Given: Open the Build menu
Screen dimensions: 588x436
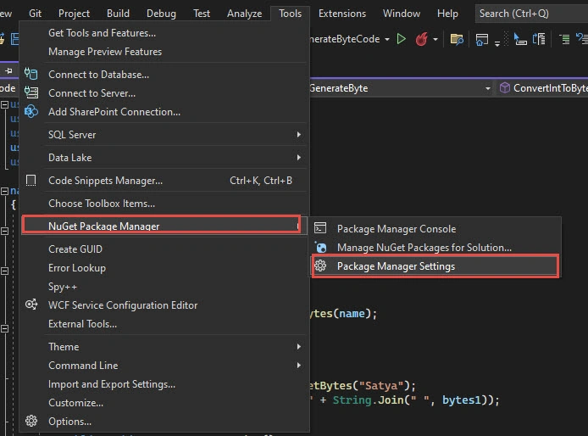Looking at the screenshot, I should (x=118, y=14).
